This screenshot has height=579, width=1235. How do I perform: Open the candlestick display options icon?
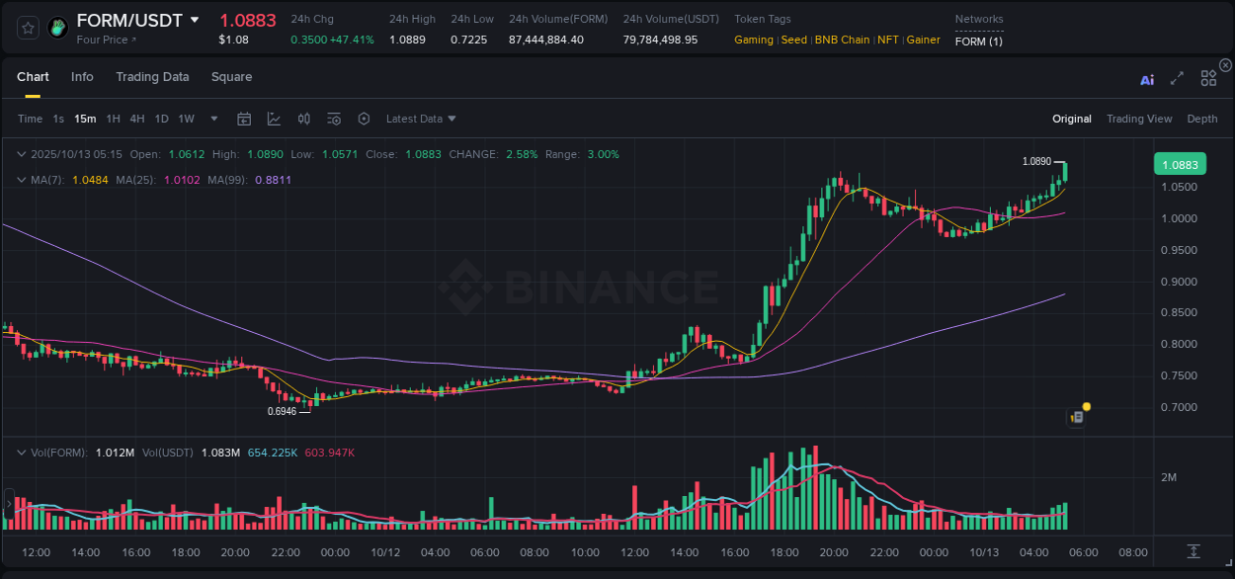[303, 119]
